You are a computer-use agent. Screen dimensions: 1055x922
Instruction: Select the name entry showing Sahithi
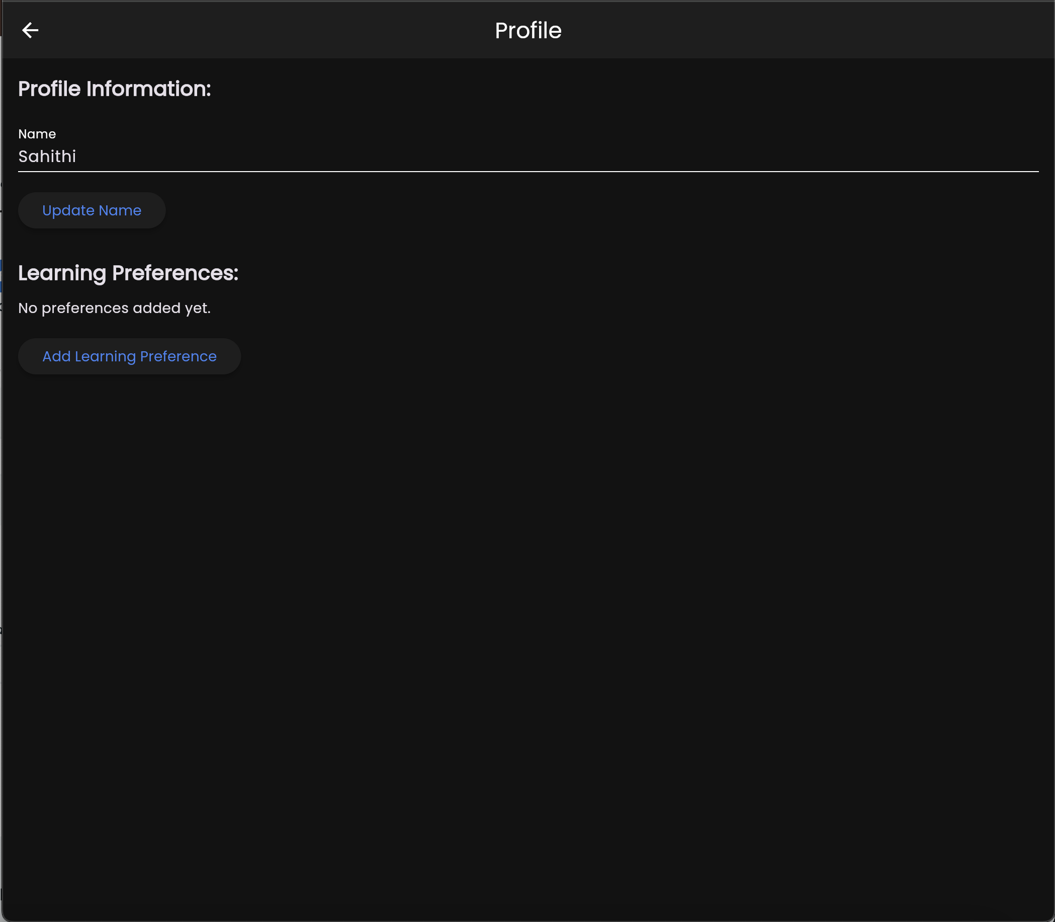click(x=47, y=157)
